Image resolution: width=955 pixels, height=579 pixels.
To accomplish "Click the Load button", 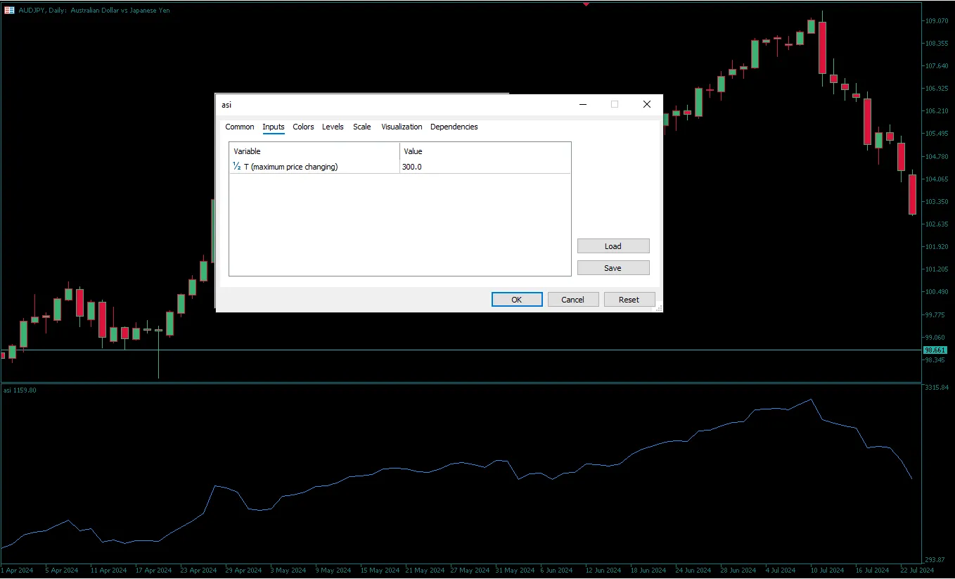I will (613, 246).
